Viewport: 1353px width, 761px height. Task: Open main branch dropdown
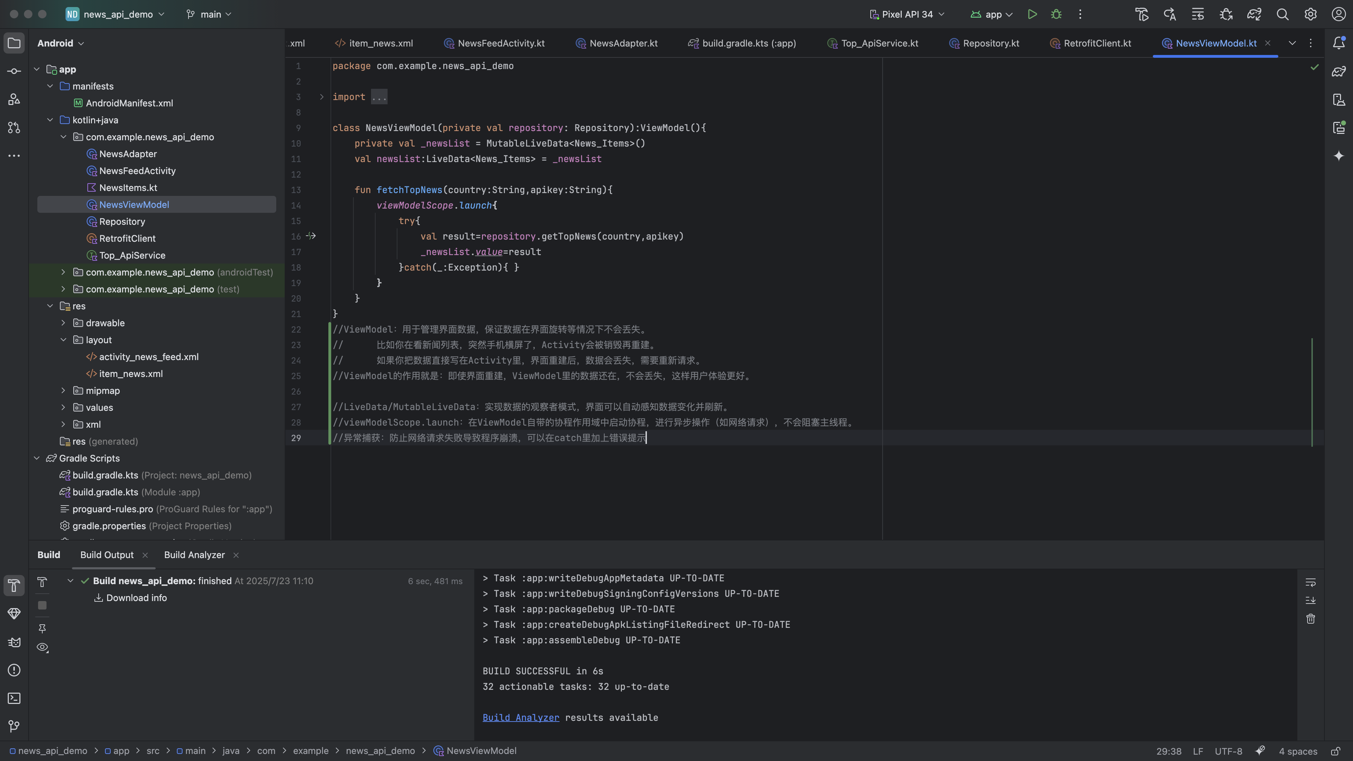(209, 14)
